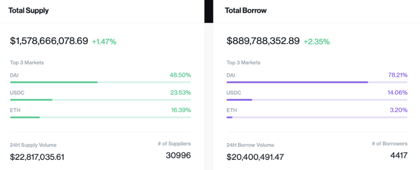Click the green DAI supply progress bar
This screenshot has width=420, height=170.
[54, 82]
